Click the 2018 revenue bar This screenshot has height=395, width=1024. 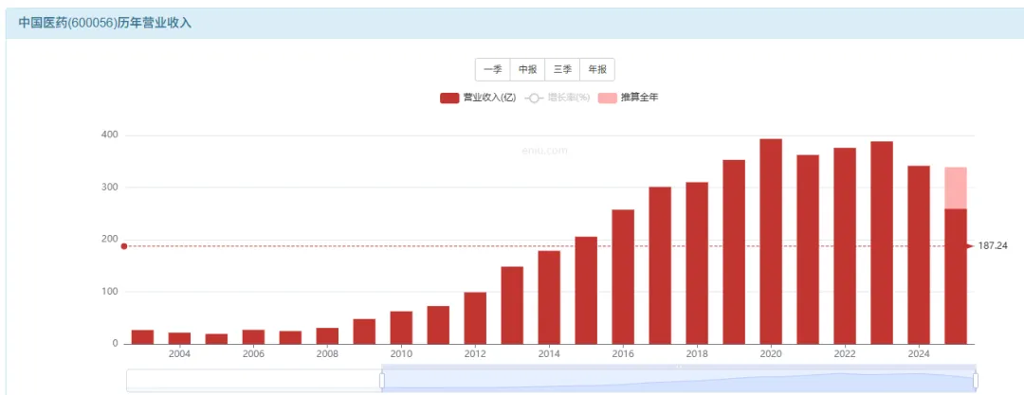697,263
